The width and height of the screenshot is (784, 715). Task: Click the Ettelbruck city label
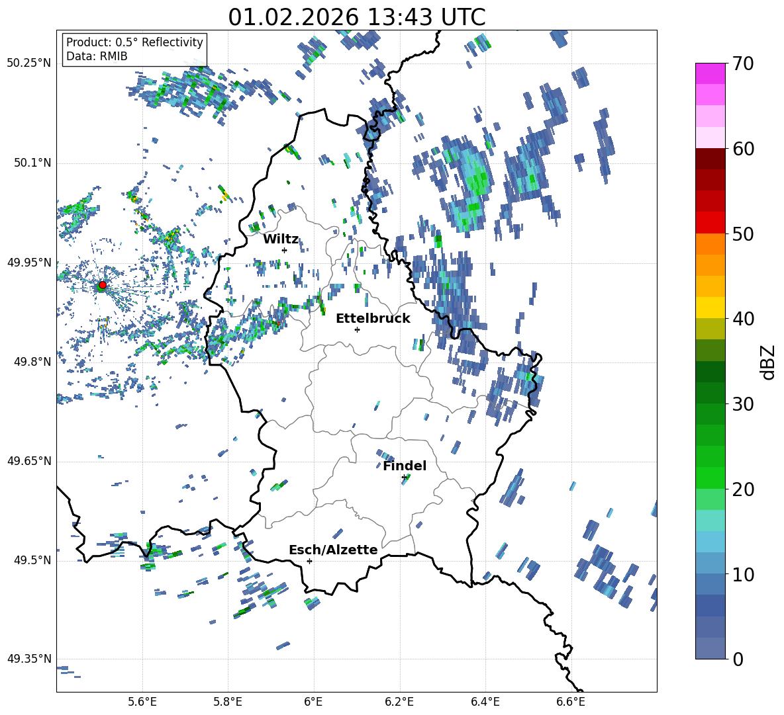tap(373, 319)
